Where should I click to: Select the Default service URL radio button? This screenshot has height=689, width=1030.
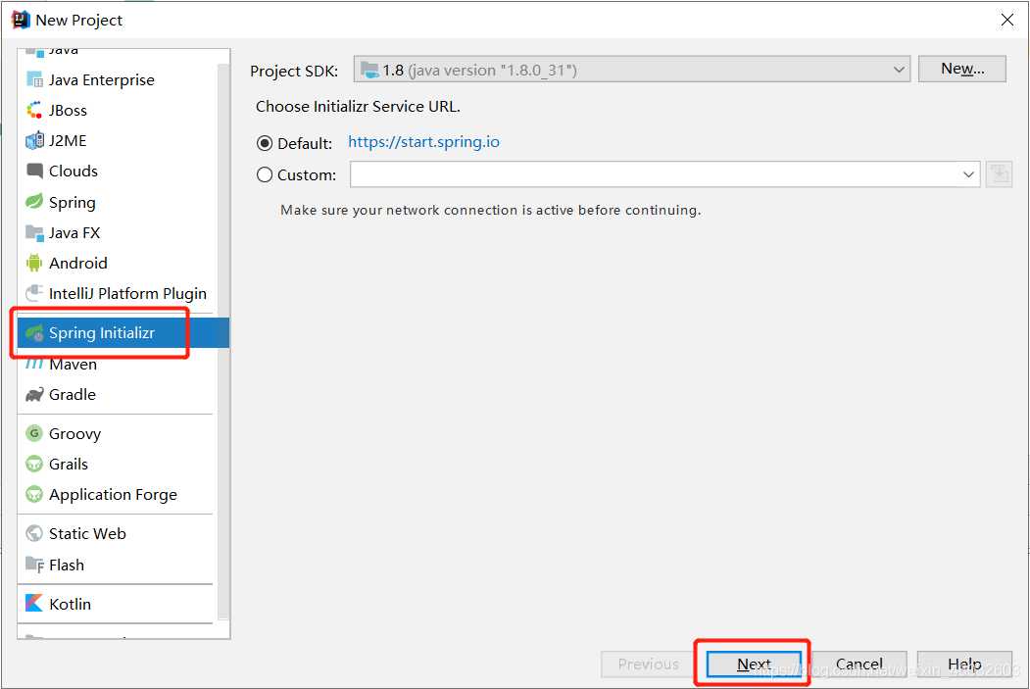coord(265,143)
